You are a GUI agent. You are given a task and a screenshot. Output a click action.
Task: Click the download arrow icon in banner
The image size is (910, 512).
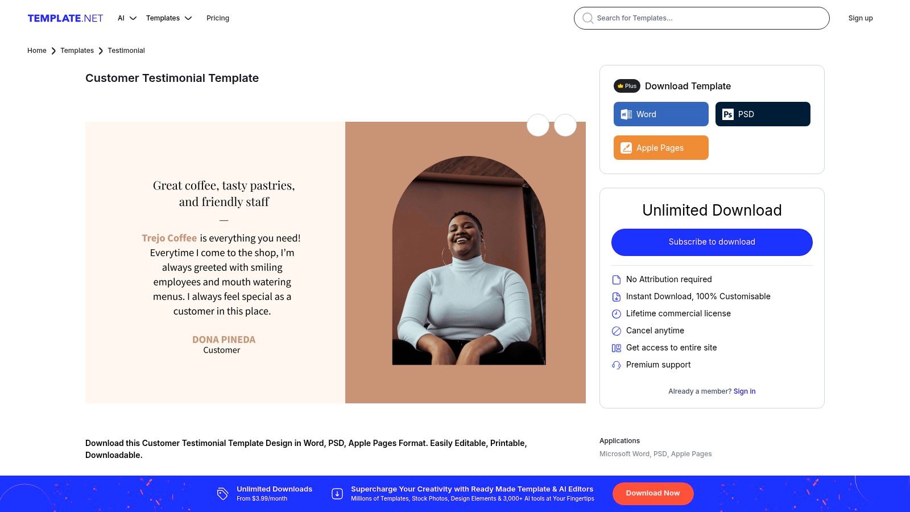point(337,494)
